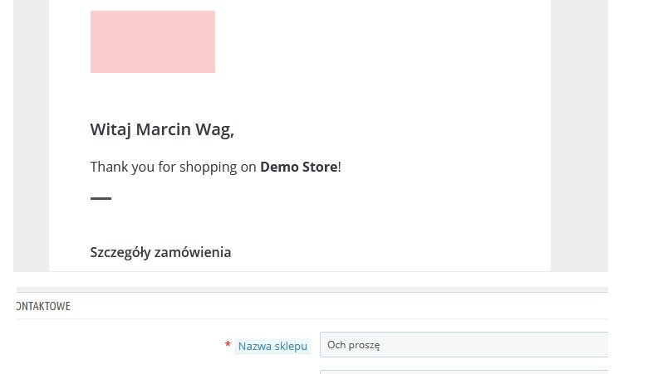Click the short dash separator under the thank-you line

(x=101, y=199)
